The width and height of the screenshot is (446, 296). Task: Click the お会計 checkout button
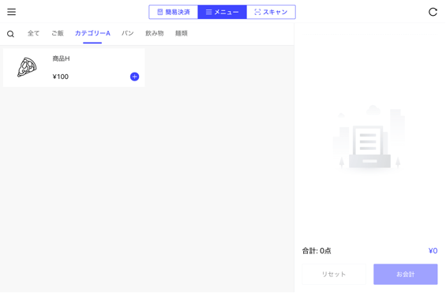406,274
